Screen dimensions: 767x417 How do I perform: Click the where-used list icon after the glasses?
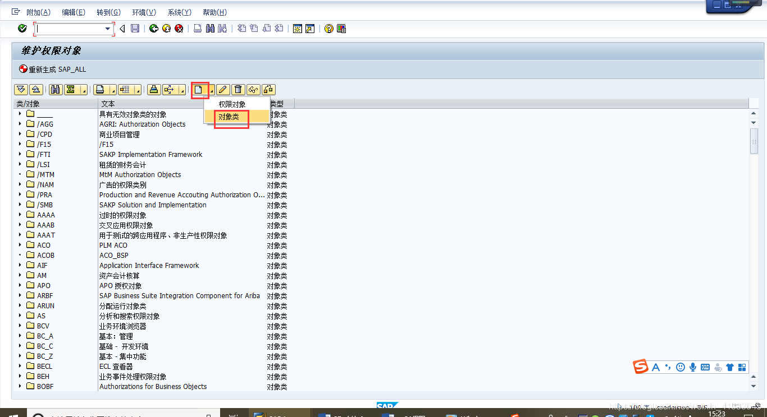pos(268,90)
